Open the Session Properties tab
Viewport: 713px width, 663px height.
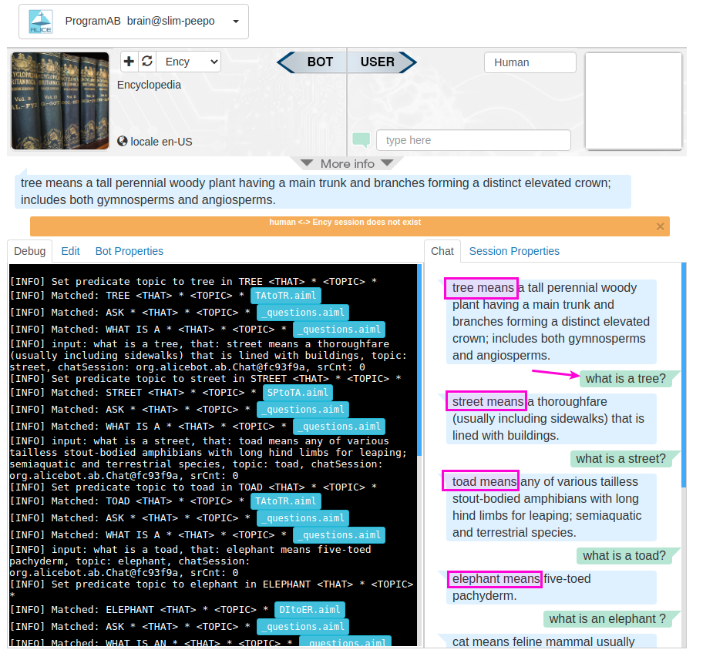click(x=514, y=251)
